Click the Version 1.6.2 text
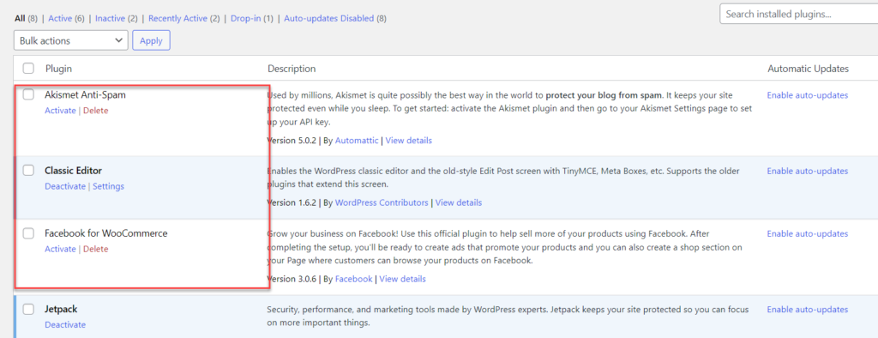The width and height of the screenshot is (878, 338). [292, 202]
